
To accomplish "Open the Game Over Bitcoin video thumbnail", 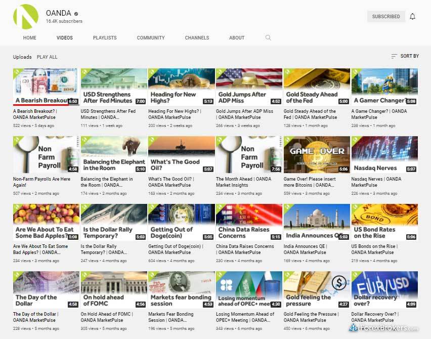I will point(317,154).
